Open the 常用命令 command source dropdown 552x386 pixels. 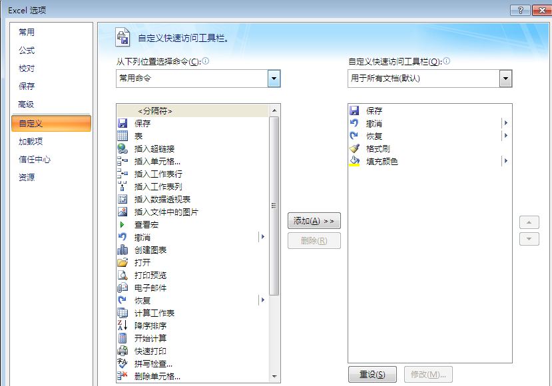click(274, 79)
